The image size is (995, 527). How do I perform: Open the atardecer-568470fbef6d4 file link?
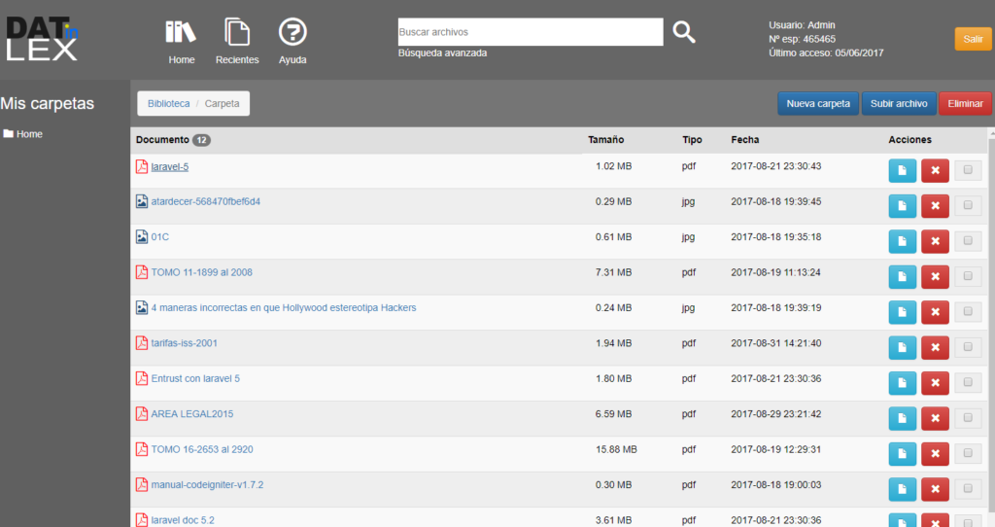click(x=206, y=201)
